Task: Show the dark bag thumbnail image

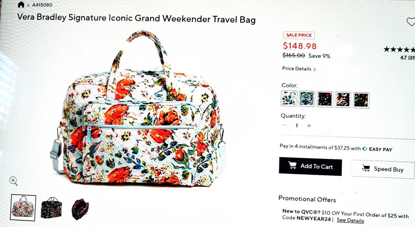Action: [x=52, y=208]
